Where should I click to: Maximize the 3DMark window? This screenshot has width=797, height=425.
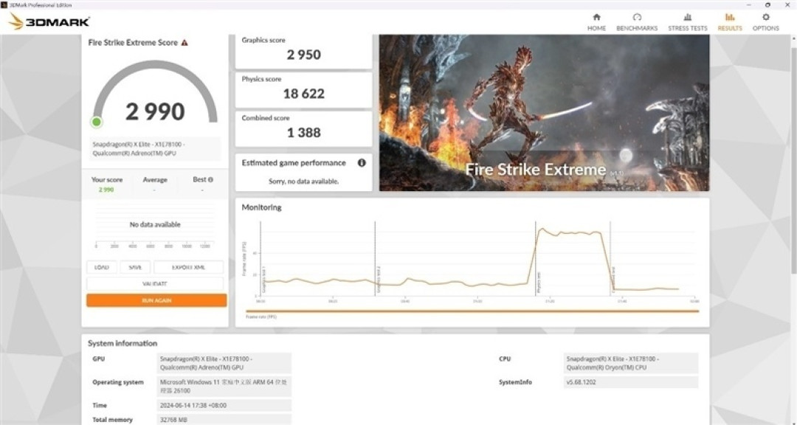(767, 4)
